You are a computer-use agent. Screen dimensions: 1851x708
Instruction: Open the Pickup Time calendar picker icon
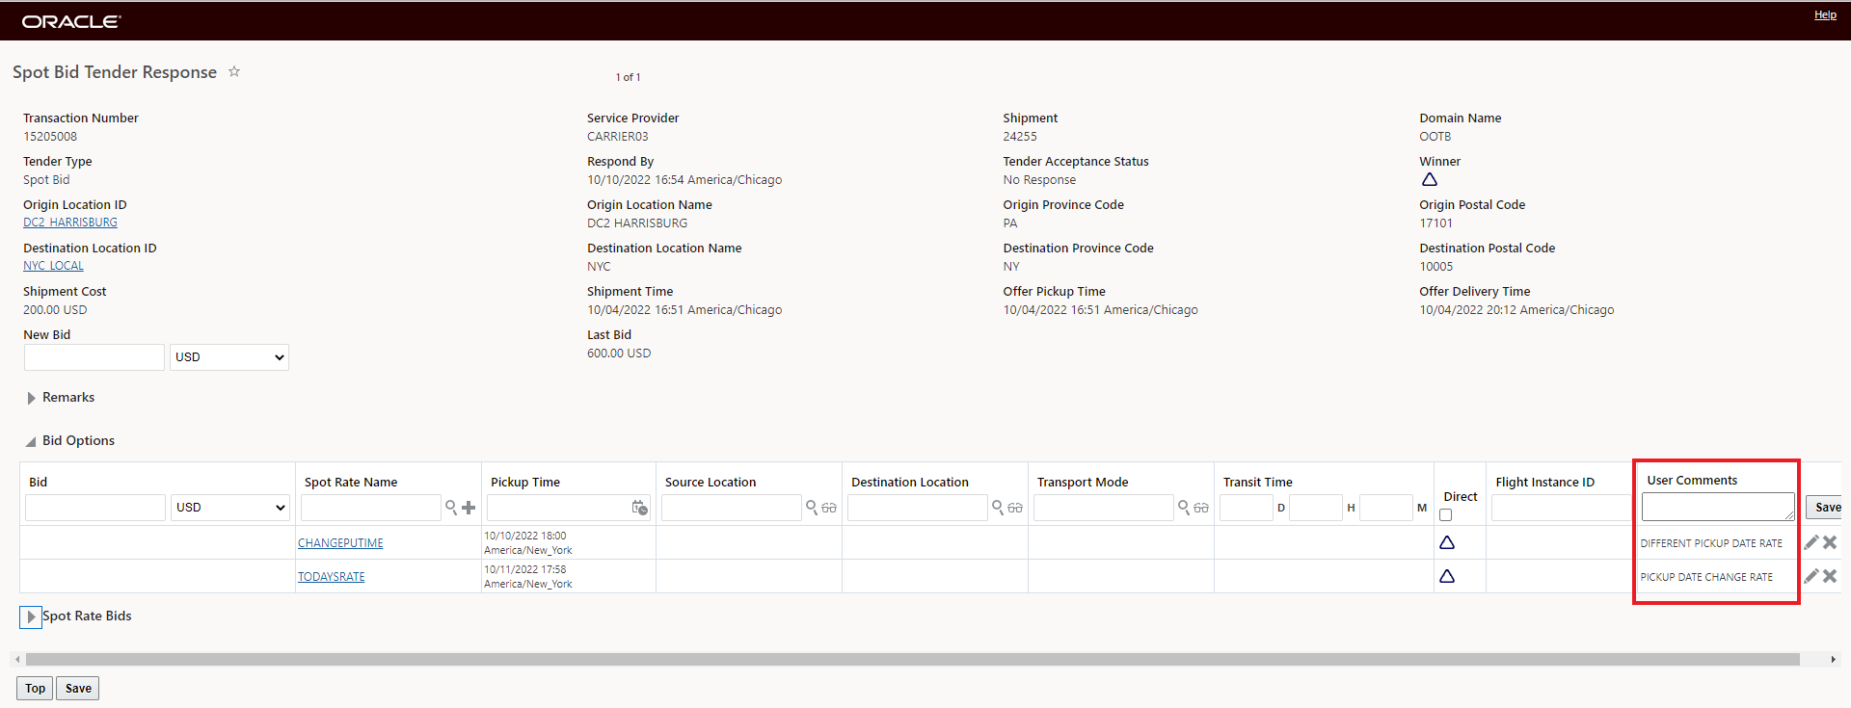(640, 507)
